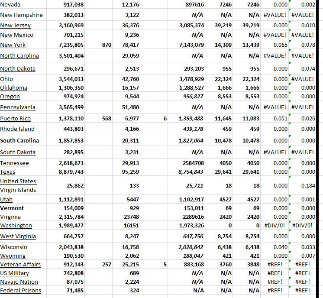Open the US Military link
Viewport: 323px width, 298px height.
[x=15, y=273]
